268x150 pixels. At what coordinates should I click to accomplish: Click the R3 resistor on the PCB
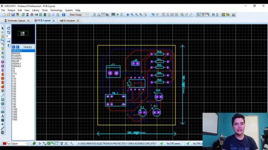(x=160, y=54)
